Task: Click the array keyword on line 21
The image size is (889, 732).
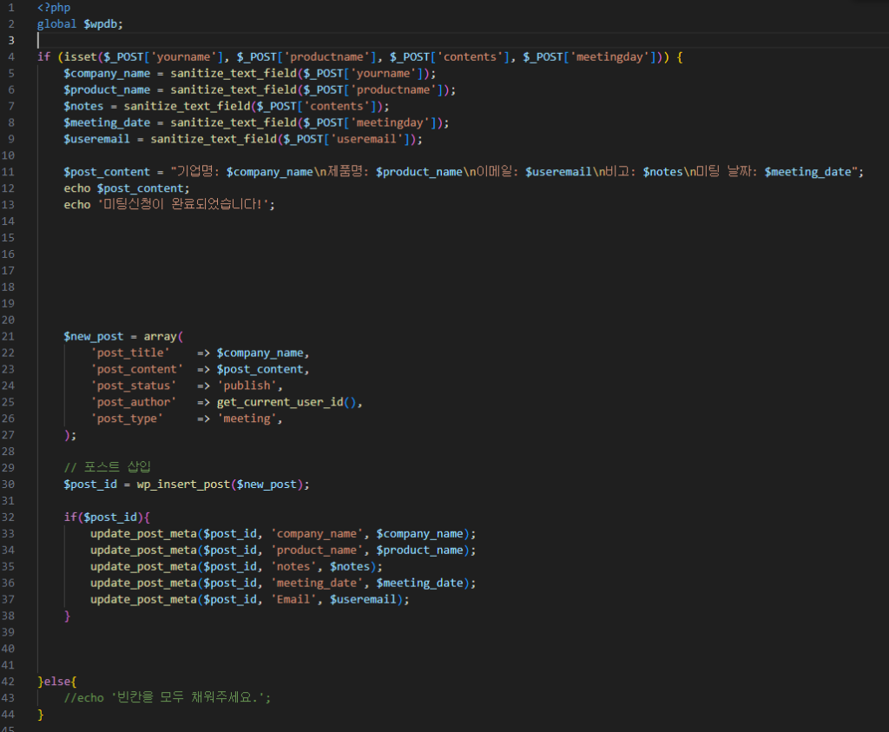Action: tap(161, 336)
